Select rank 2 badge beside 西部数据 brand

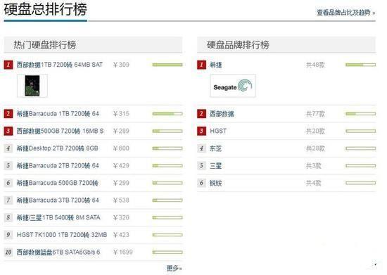pos(201,114)
